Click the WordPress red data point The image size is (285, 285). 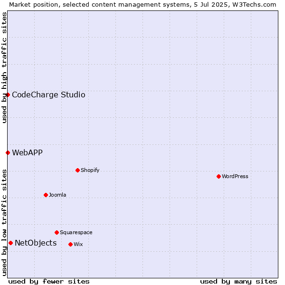[x=218, y=177]
